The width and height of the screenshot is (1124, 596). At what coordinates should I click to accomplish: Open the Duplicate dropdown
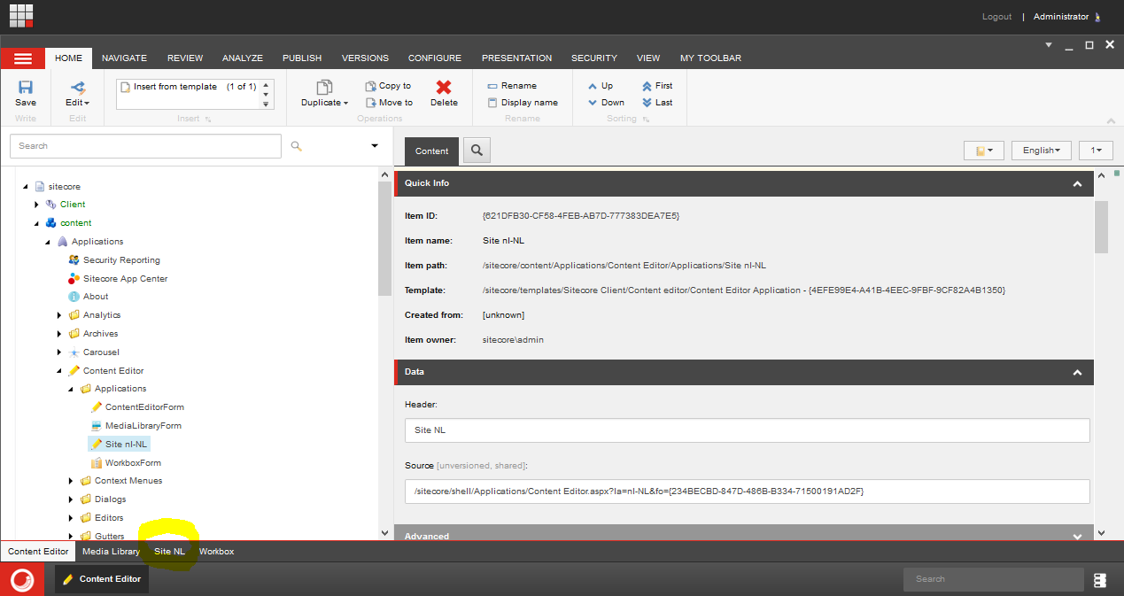point(324,94)
